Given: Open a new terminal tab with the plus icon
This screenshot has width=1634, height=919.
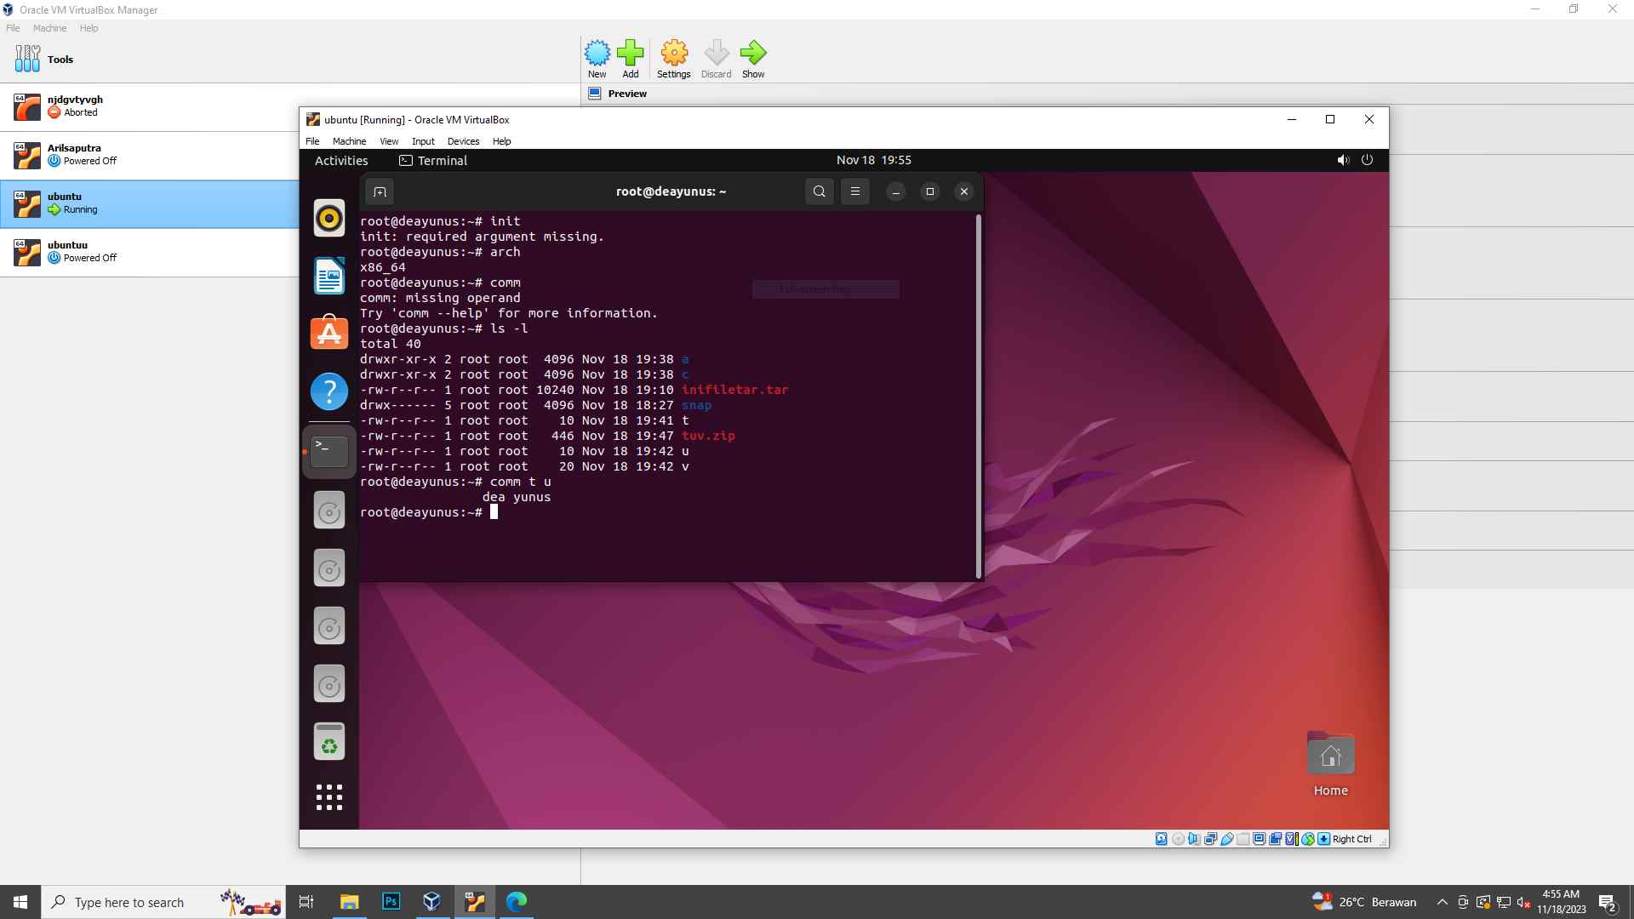Looking at the screenshot, I should [x=380, y=191].
